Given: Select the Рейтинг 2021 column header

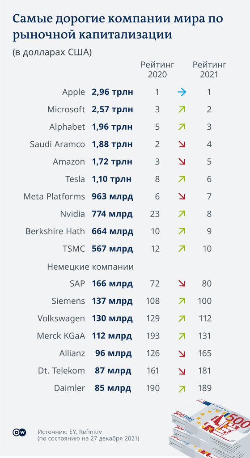Looking at the screenshot, I should (209, 69).
